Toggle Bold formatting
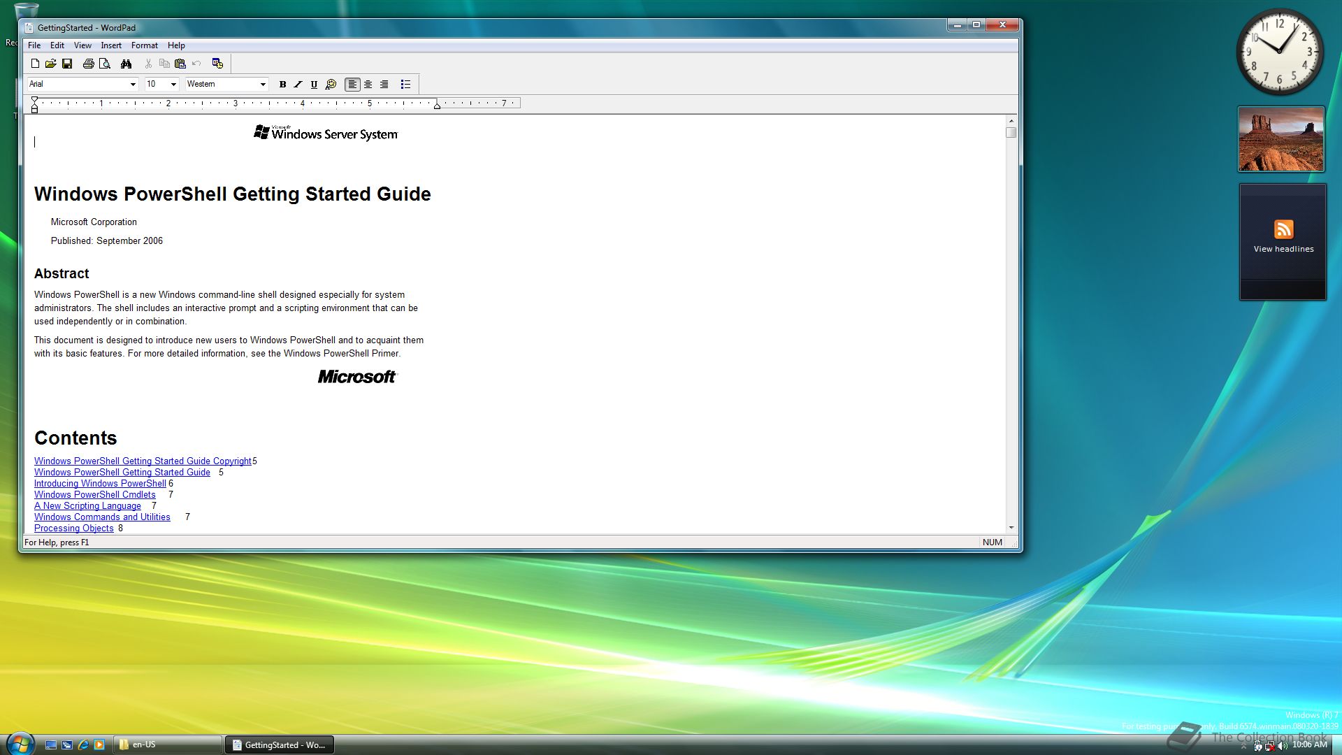1342x755 pixels. point(282,85)
